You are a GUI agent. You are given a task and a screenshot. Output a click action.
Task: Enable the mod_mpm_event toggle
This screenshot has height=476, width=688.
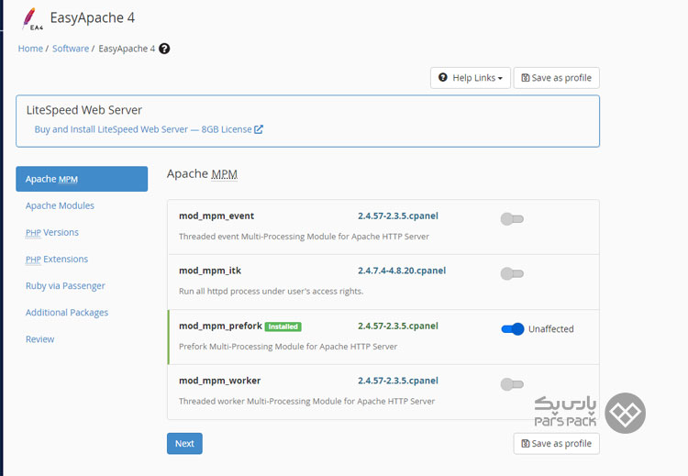click(512, 218)
